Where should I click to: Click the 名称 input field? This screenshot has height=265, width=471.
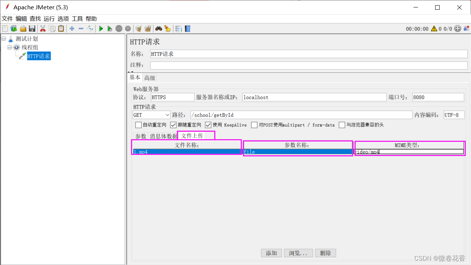(309, 54)
